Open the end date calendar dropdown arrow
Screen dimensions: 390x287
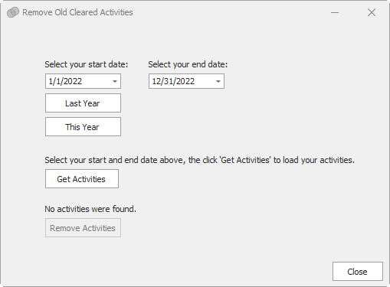tap(218, 81)
